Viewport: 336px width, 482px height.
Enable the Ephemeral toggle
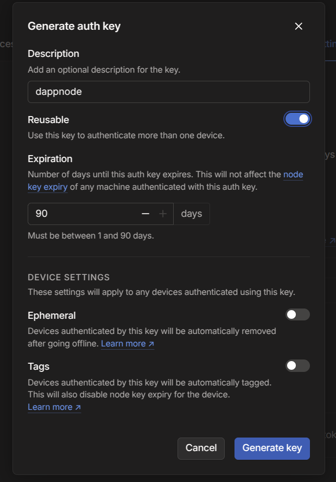tap(297, 314)
